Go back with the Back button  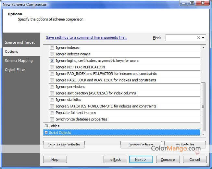(115, 160)
